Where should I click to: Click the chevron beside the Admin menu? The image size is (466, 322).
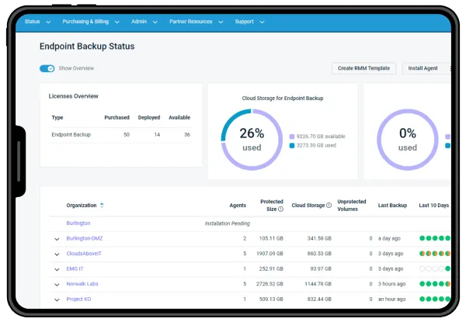[155, 22]
